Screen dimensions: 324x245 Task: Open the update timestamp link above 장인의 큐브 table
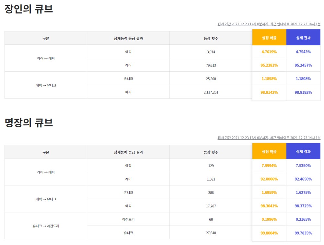click(x=269, y=24)
